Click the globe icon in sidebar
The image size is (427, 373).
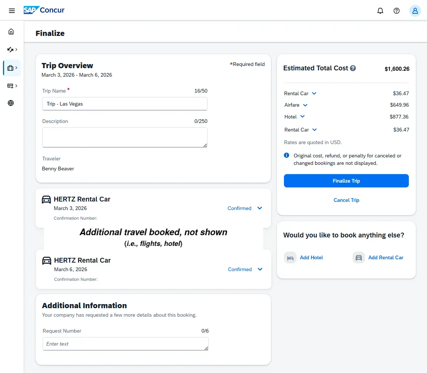11,103
